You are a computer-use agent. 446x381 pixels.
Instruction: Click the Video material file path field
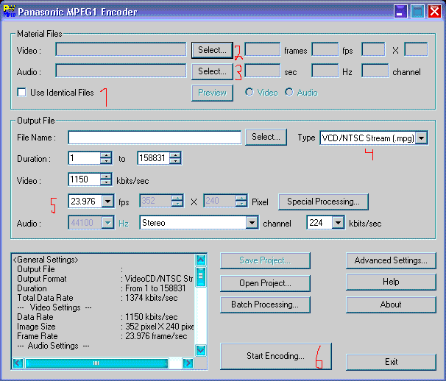pos(121,49)
